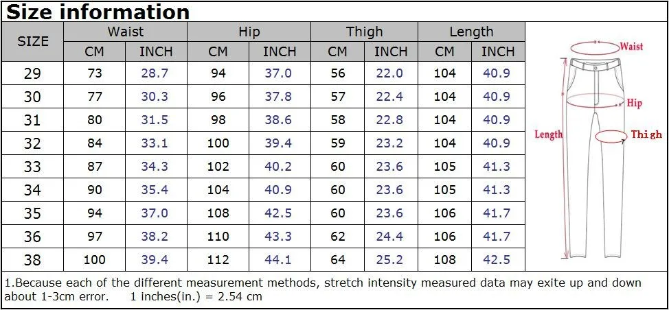Click waist inch value 33.1 for size 32
The image size is (669, 310).
tap(155, 143)
